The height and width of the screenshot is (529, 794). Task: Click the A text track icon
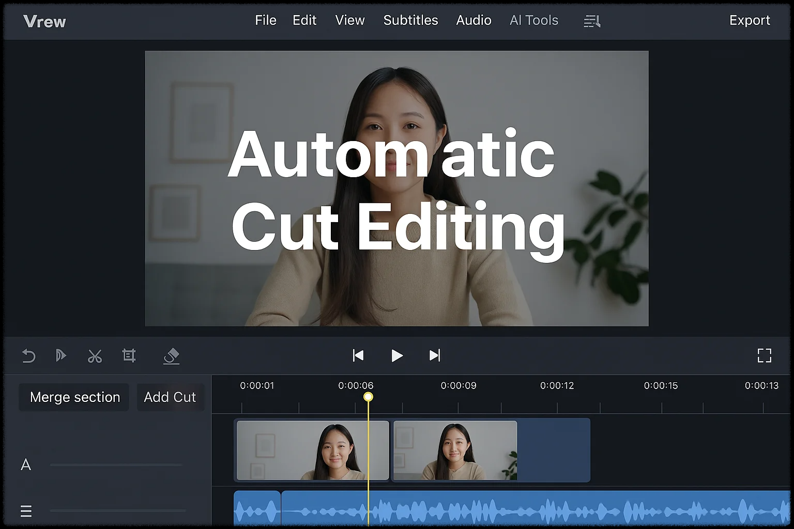(26, 465)
